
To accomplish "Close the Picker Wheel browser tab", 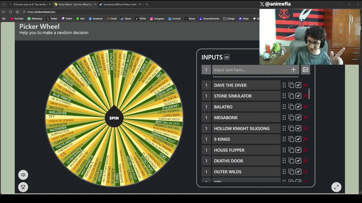I will [95, 4].
